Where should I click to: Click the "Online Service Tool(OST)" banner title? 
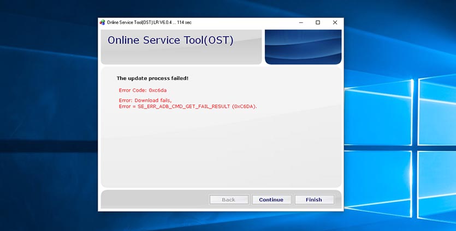click(x=170, y=40)
